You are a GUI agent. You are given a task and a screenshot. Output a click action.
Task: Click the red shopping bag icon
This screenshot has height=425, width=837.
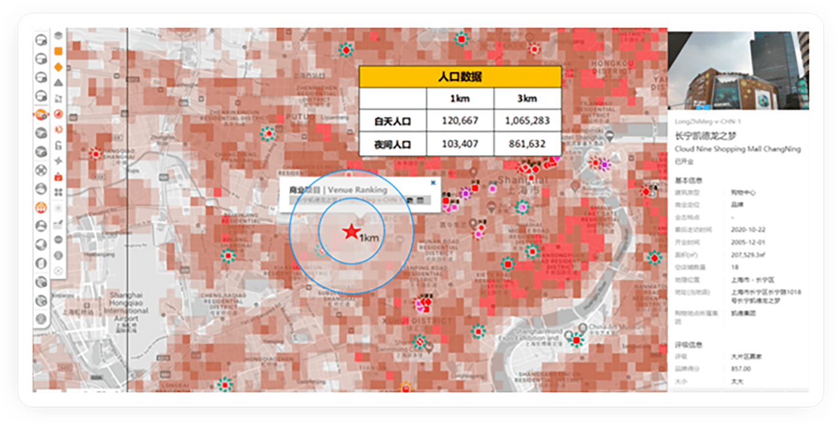(59, 177)
